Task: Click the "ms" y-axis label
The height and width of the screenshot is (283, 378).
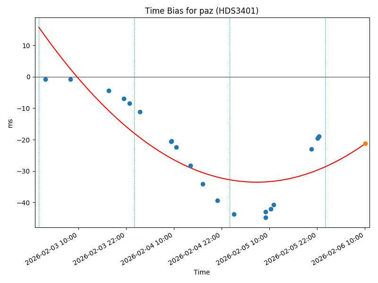Action: tap(10, 123)
